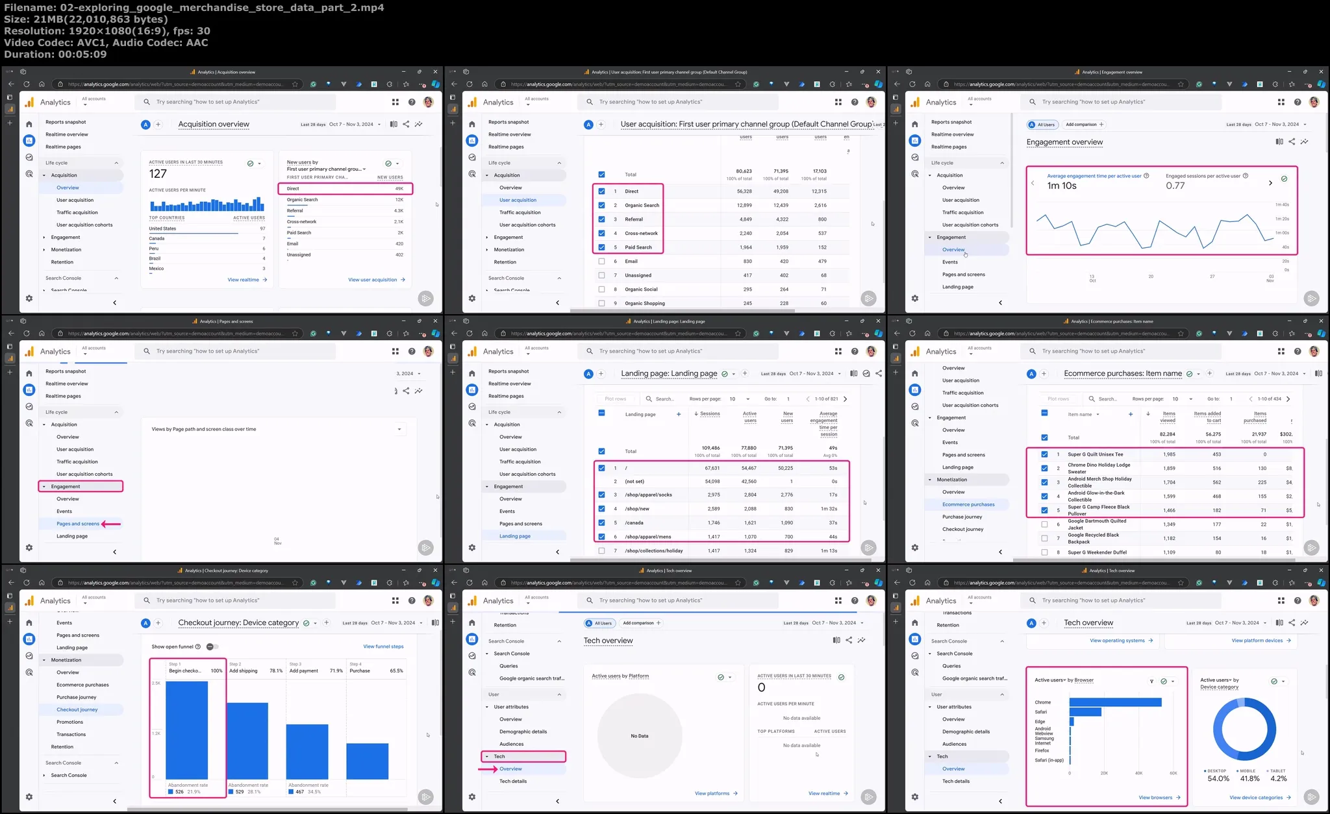Viewport: 1330px width, 814px height.
Task: Click Analytics search field in Acquisition overview frame
Action: tap(235, 102)
